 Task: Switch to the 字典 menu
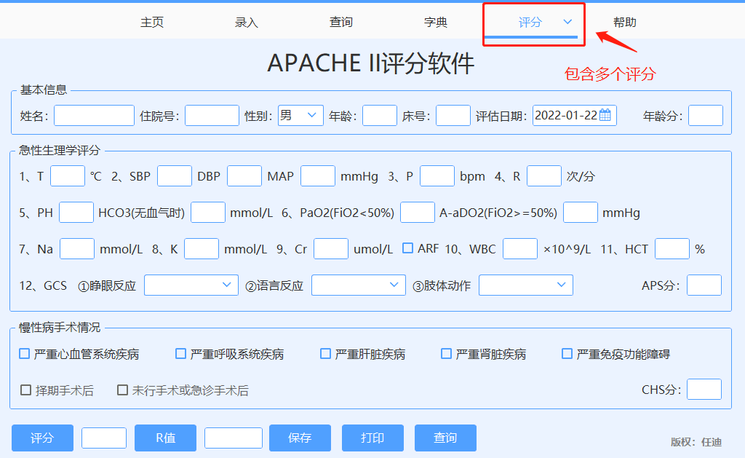pos(435,22)
